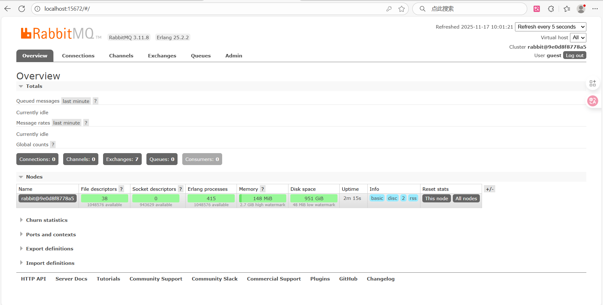603x305 pixels.
Task: Click the search magnifier icon
Action: point(423,9)
